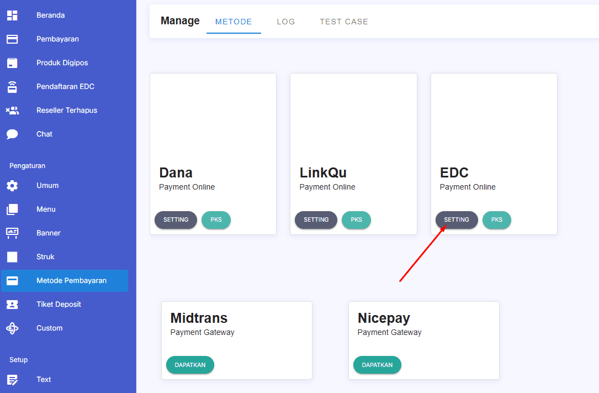599x393 pixels.
Task: Click DAPATKAN under Midtrans
Action: [x=190, y=365]
